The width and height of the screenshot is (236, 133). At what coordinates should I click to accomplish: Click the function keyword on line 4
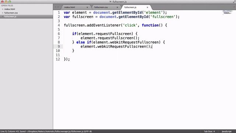(x=150, y=25)
